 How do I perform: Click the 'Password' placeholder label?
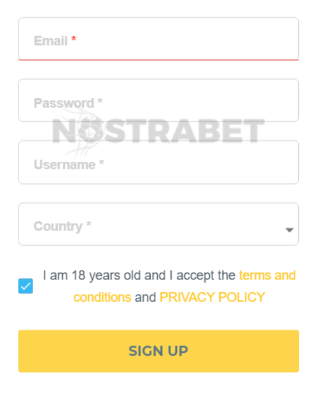click(64, 103)
